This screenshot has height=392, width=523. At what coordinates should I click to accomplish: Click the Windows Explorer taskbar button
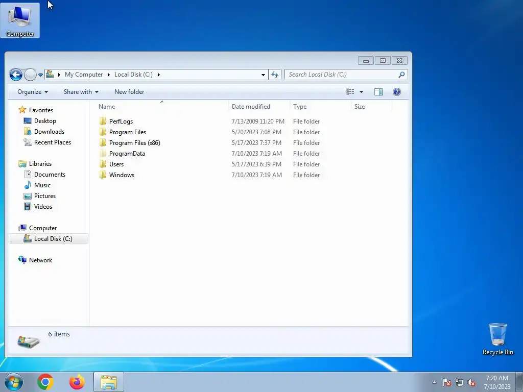click(109, 382)
